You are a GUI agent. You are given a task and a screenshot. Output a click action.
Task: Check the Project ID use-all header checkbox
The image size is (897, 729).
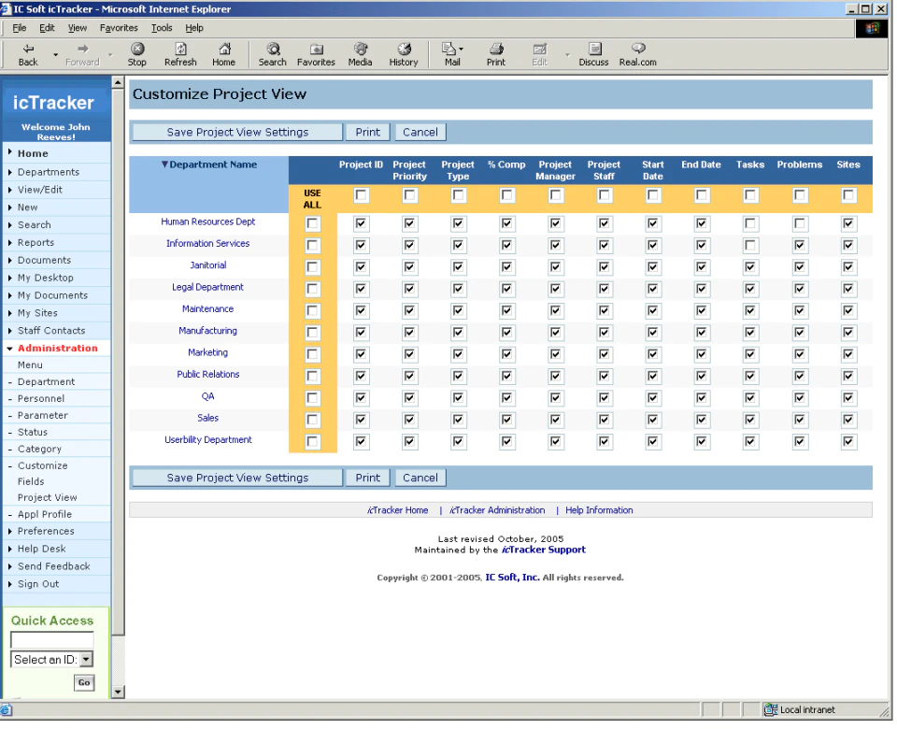(361, 195)
